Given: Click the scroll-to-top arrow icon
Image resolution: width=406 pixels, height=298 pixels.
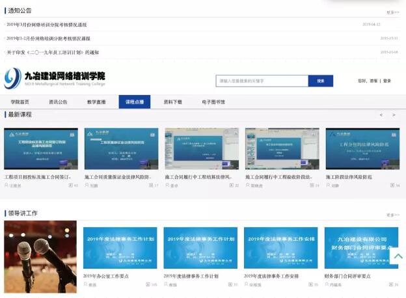Looking at the screenshot, I should 398,257.
